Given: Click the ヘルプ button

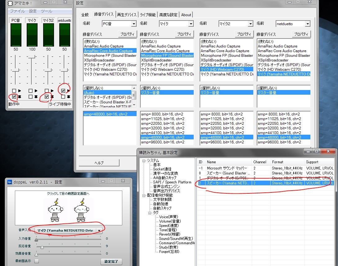Looking at the screenshot, I should [x=99, y=163].
